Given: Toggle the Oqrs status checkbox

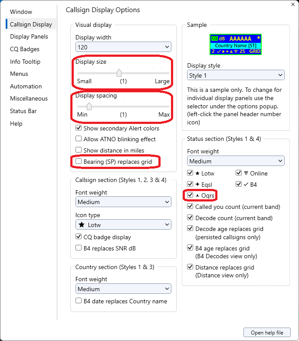Looking at the screenshot, I should click(x=190, y=195).
